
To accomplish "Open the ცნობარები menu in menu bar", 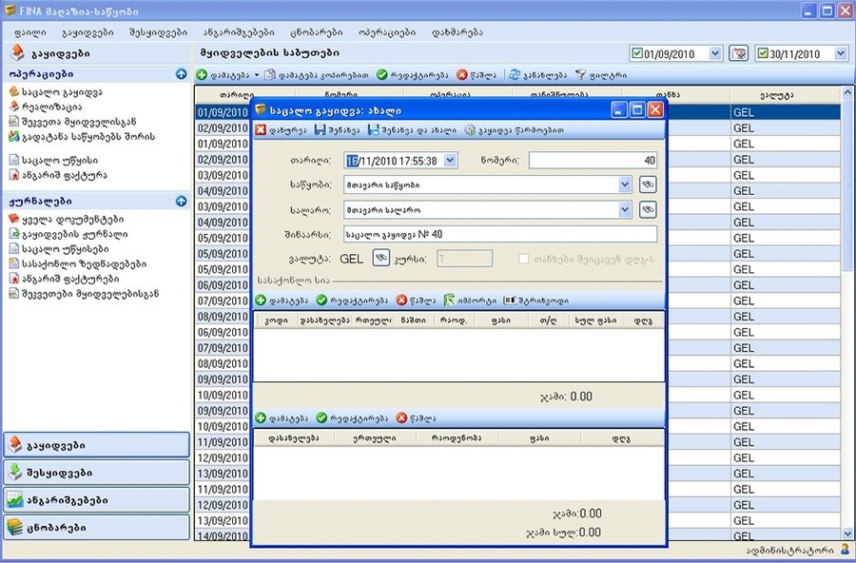I will pos(319,31).
